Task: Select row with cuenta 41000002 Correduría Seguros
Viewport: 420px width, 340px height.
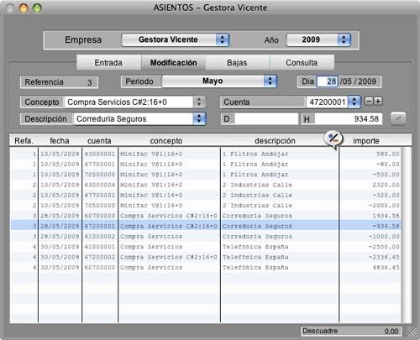Action: click(x=206, y=237)
